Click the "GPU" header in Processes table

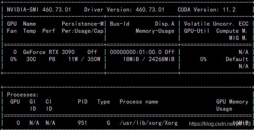(15, 102)
